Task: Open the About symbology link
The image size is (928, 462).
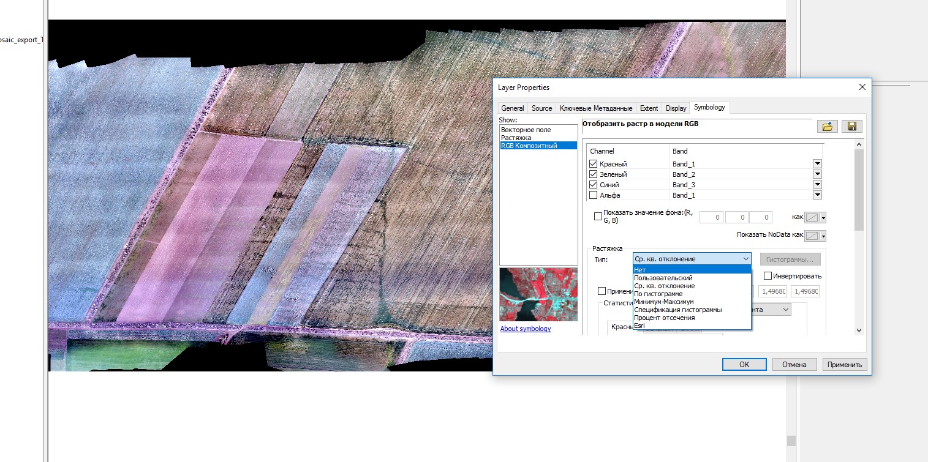Action: coord(526,329)
